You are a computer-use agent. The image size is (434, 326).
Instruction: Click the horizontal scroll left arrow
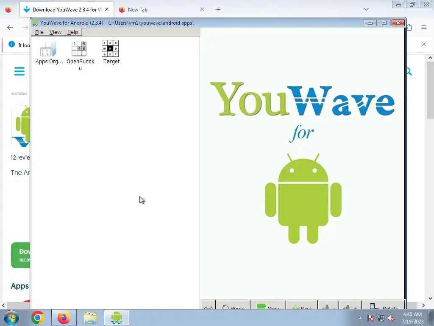coord(3,305)
